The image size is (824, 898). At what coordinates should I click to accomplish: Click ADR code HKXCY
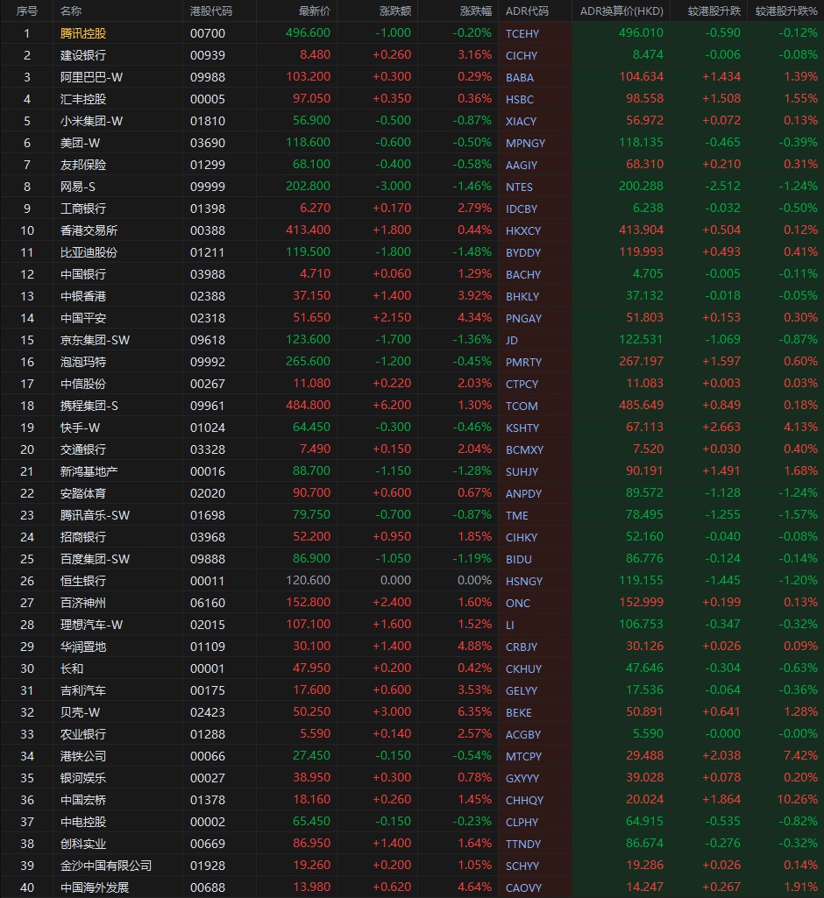(523, 230)
